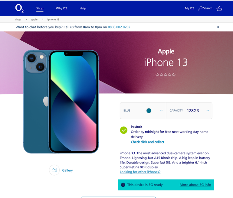The height and width of the screenshot is (198, 233).
Task: Click the Search magnifier icon
Action: pyautogui.click(x=200, y=8)
